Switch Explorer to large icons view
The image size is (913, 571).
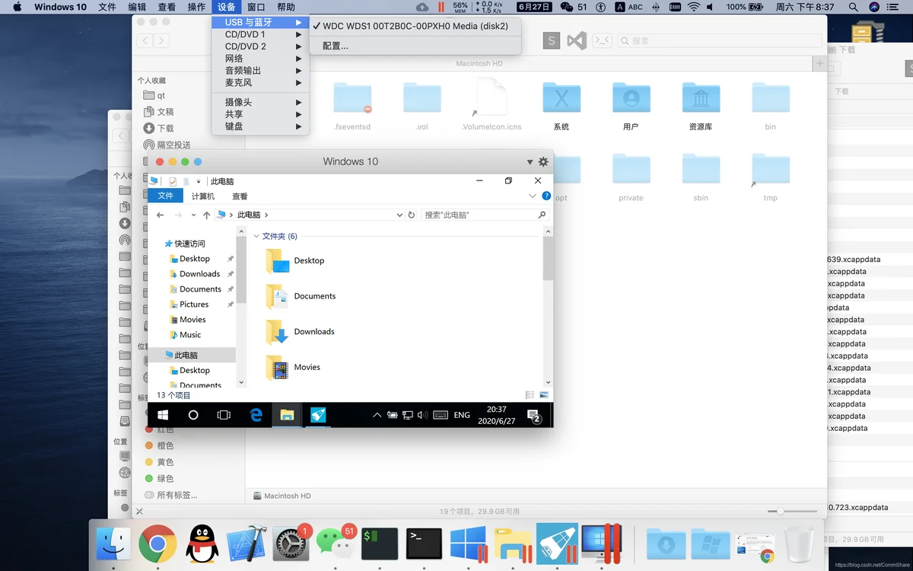(544, 395)
